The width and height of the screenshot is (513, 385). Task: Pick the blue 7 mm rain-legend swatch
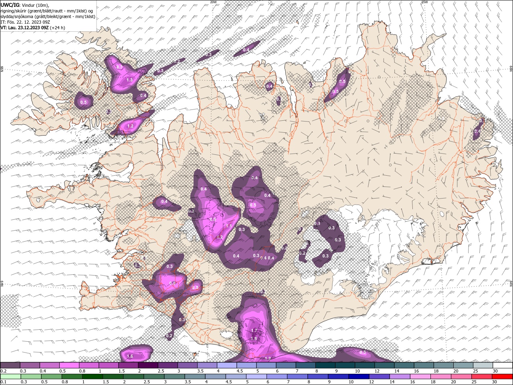point(297,377)
